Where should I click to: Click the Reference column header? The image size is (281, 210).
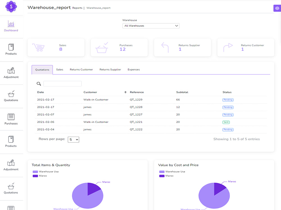pyautogui.click(x=137, y=92)
